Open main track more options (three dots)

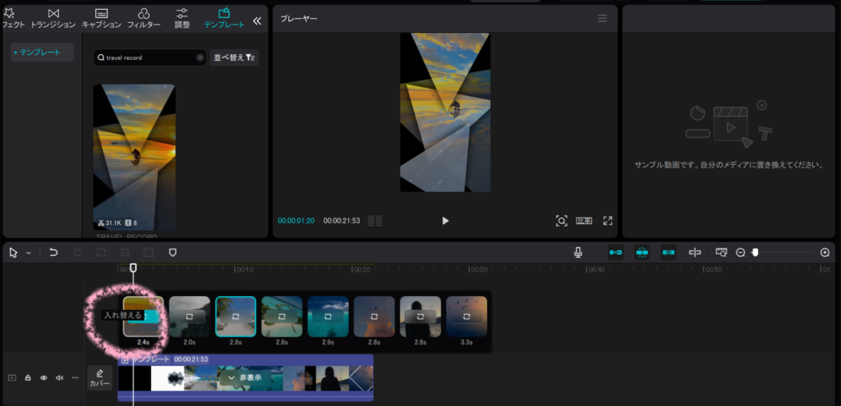point(75,377)
